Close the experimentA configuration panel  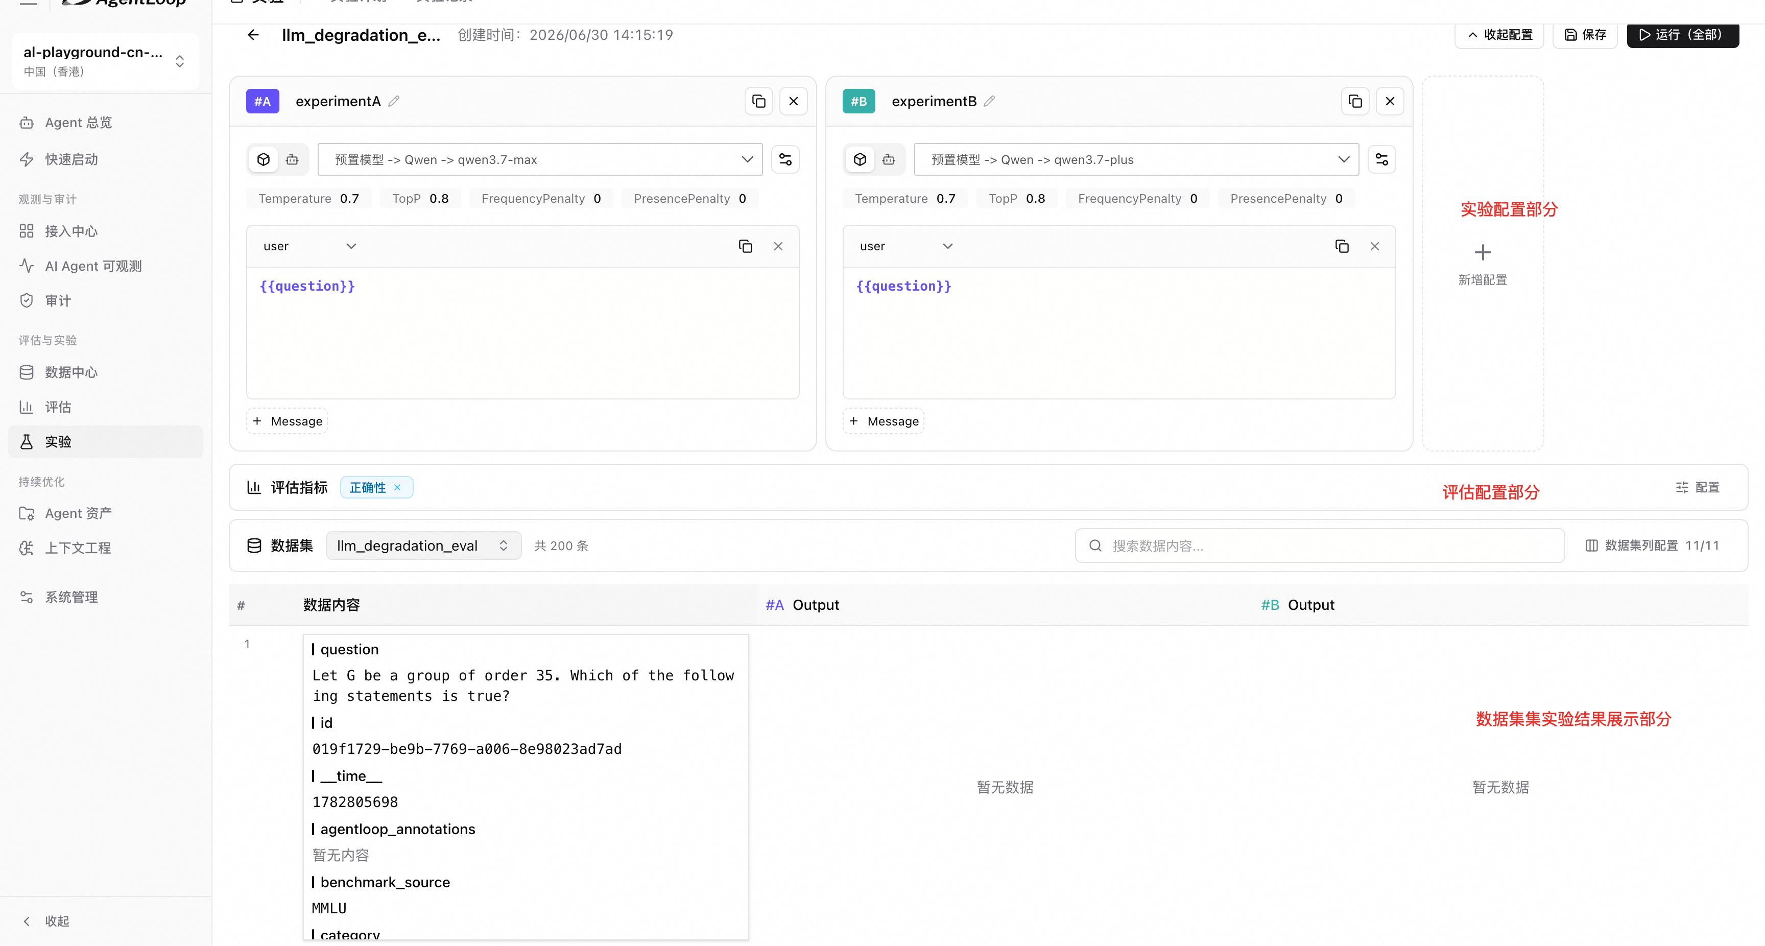point(794,102)
